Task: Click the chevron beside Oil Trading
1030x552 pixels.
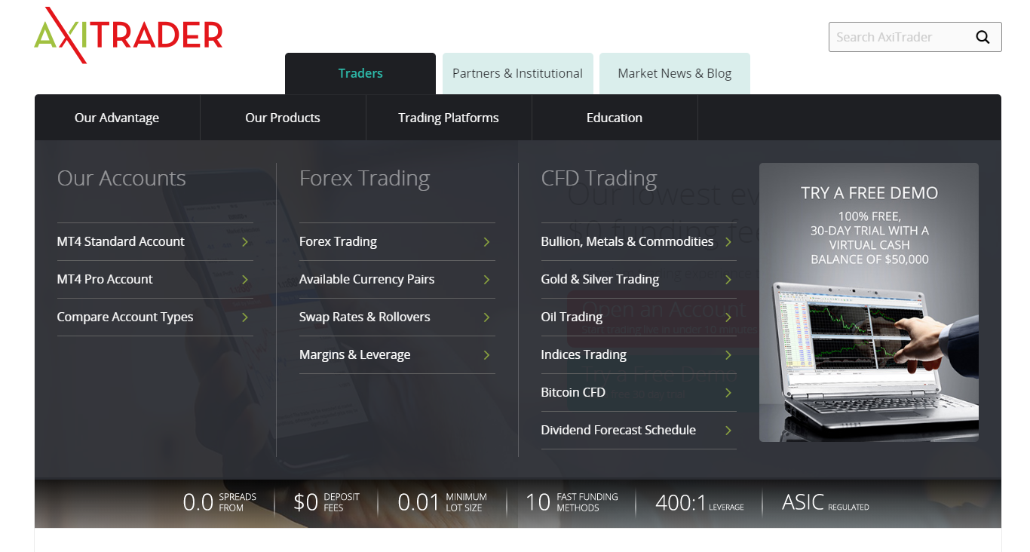Action: [x=728, y=317]
